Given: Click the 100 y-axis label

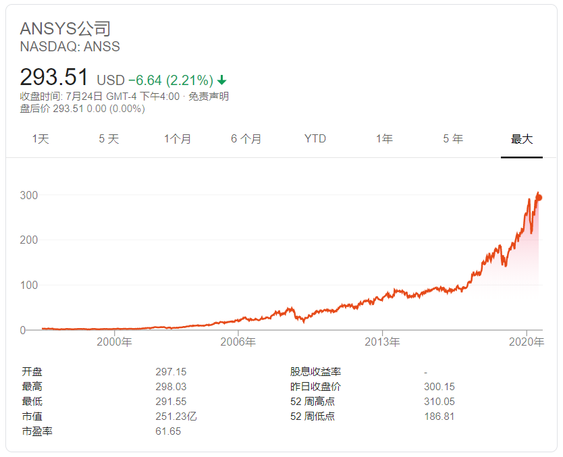Looking at the screenshot, I should 29,285.
